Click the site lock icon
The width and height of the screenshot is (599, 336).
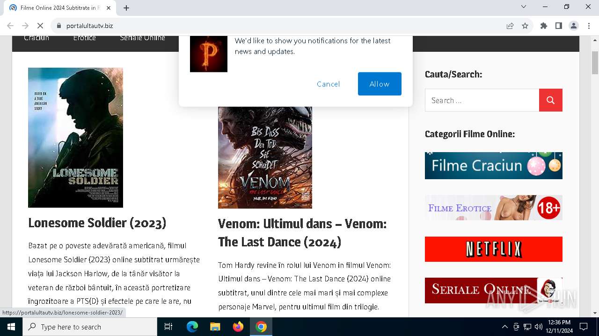(58, 26)
